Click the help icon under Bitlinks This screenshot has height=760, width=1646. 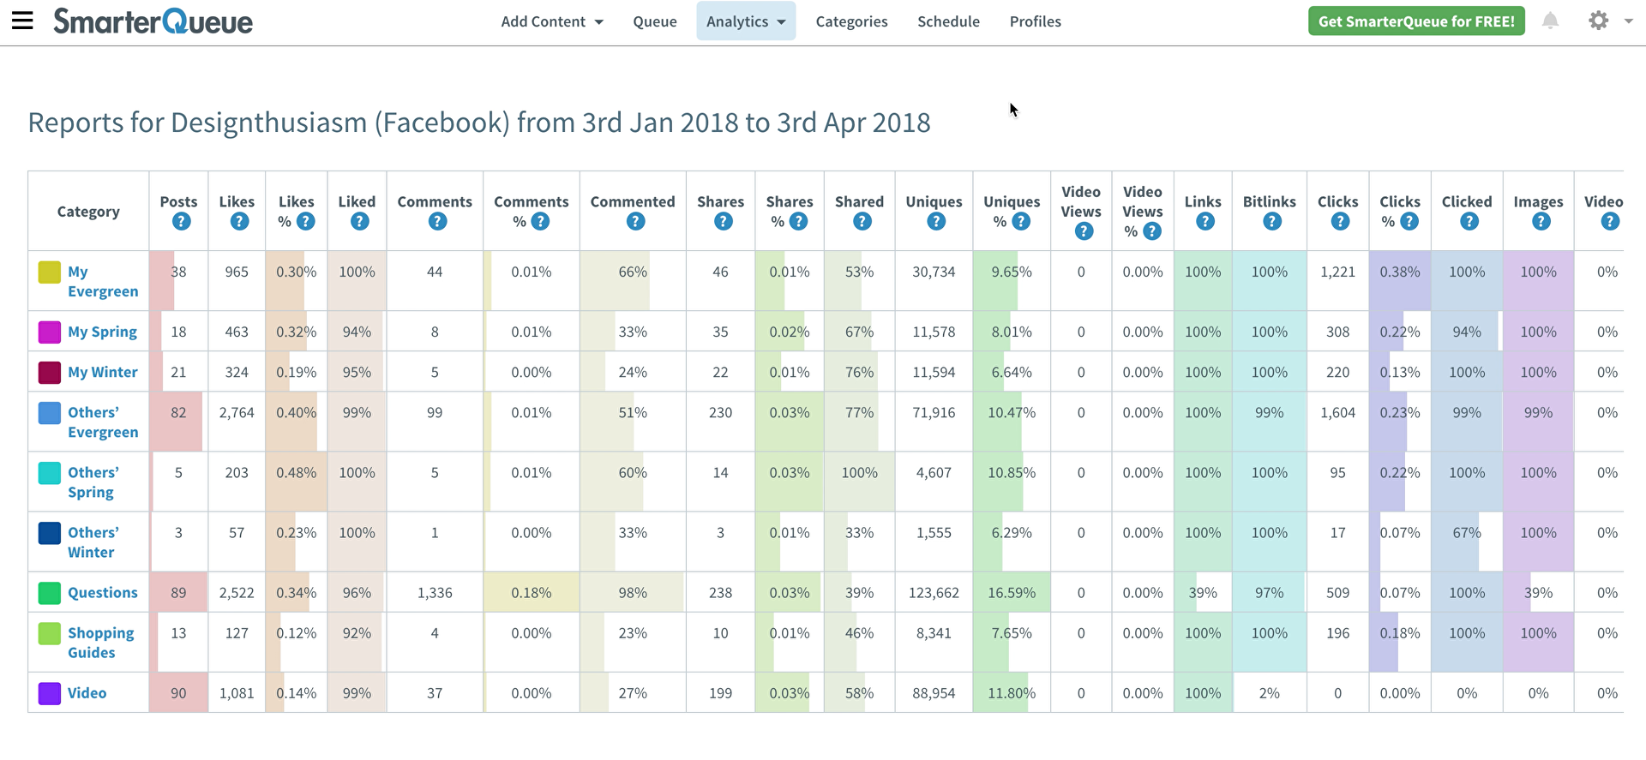coord(1272,222)
